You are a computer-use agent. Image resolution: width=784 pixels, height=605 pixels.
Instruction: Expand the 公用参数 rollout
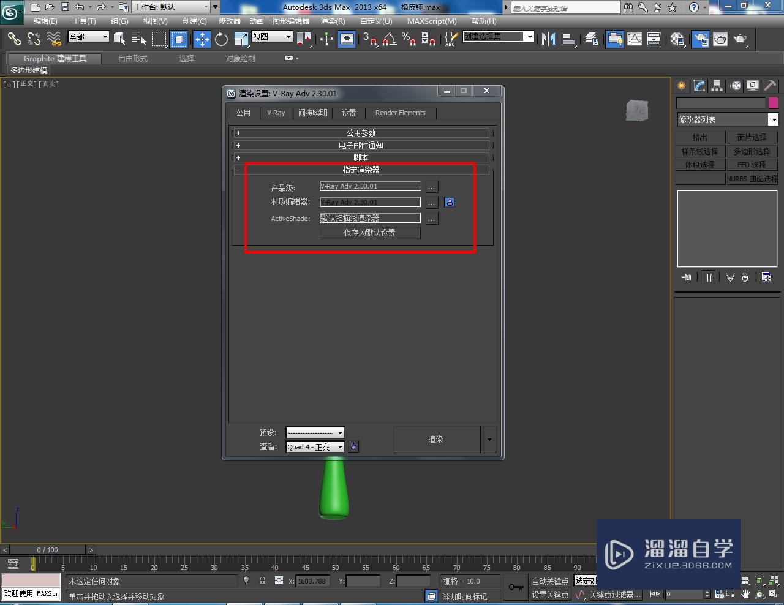click(363, 133)
